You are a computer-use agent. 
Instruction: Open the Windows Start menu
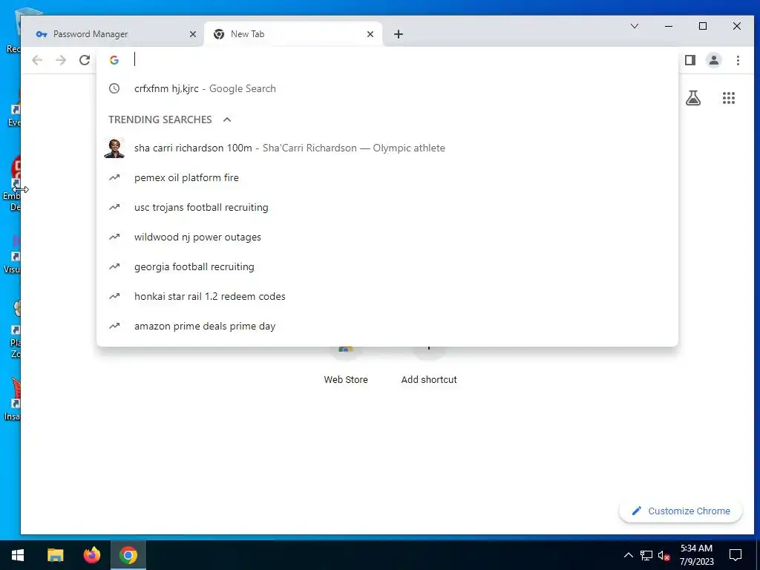18,555
